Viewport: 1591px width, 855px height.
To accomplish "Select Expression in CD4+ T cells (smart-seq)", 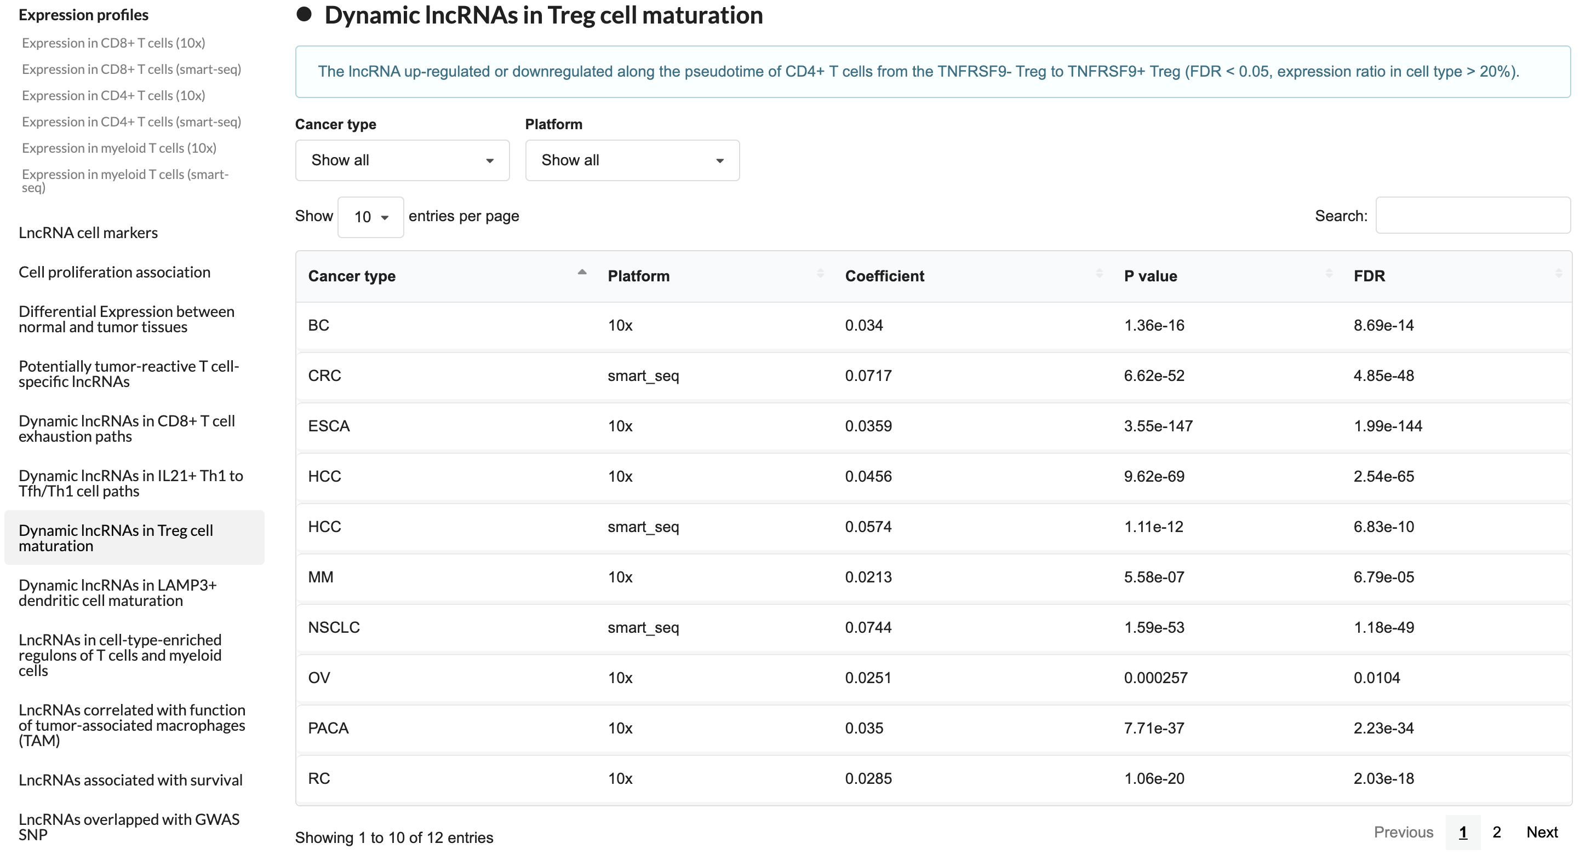I will coord(131,122).
